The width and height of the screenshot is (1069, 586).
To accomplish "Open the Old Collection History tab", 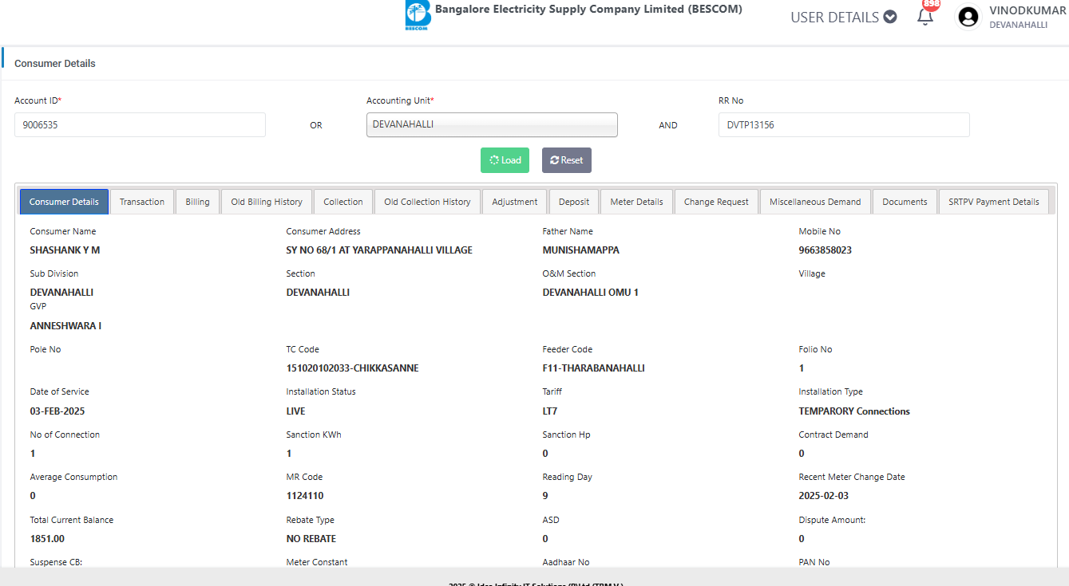I will coord(427,202).
